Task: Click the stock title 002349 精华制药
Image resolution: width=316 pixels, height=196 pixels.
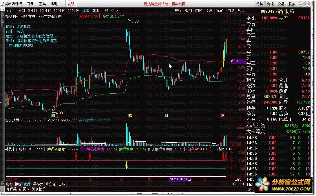Action: [277, 11]
